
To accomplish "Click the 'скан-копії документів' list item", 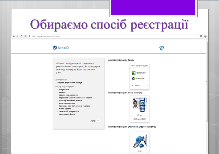I will 69,111.
